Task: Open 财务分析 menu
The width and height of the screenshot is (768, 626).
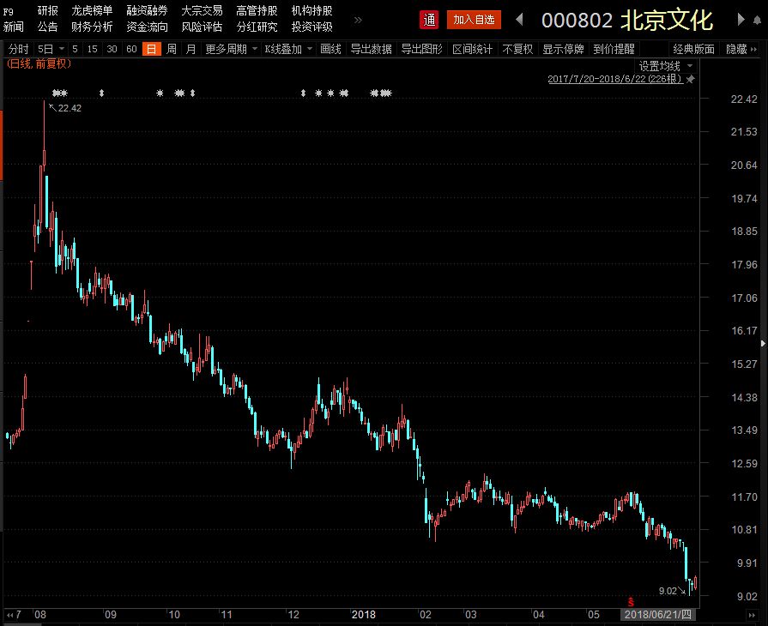Action: (x=92, y=27)
